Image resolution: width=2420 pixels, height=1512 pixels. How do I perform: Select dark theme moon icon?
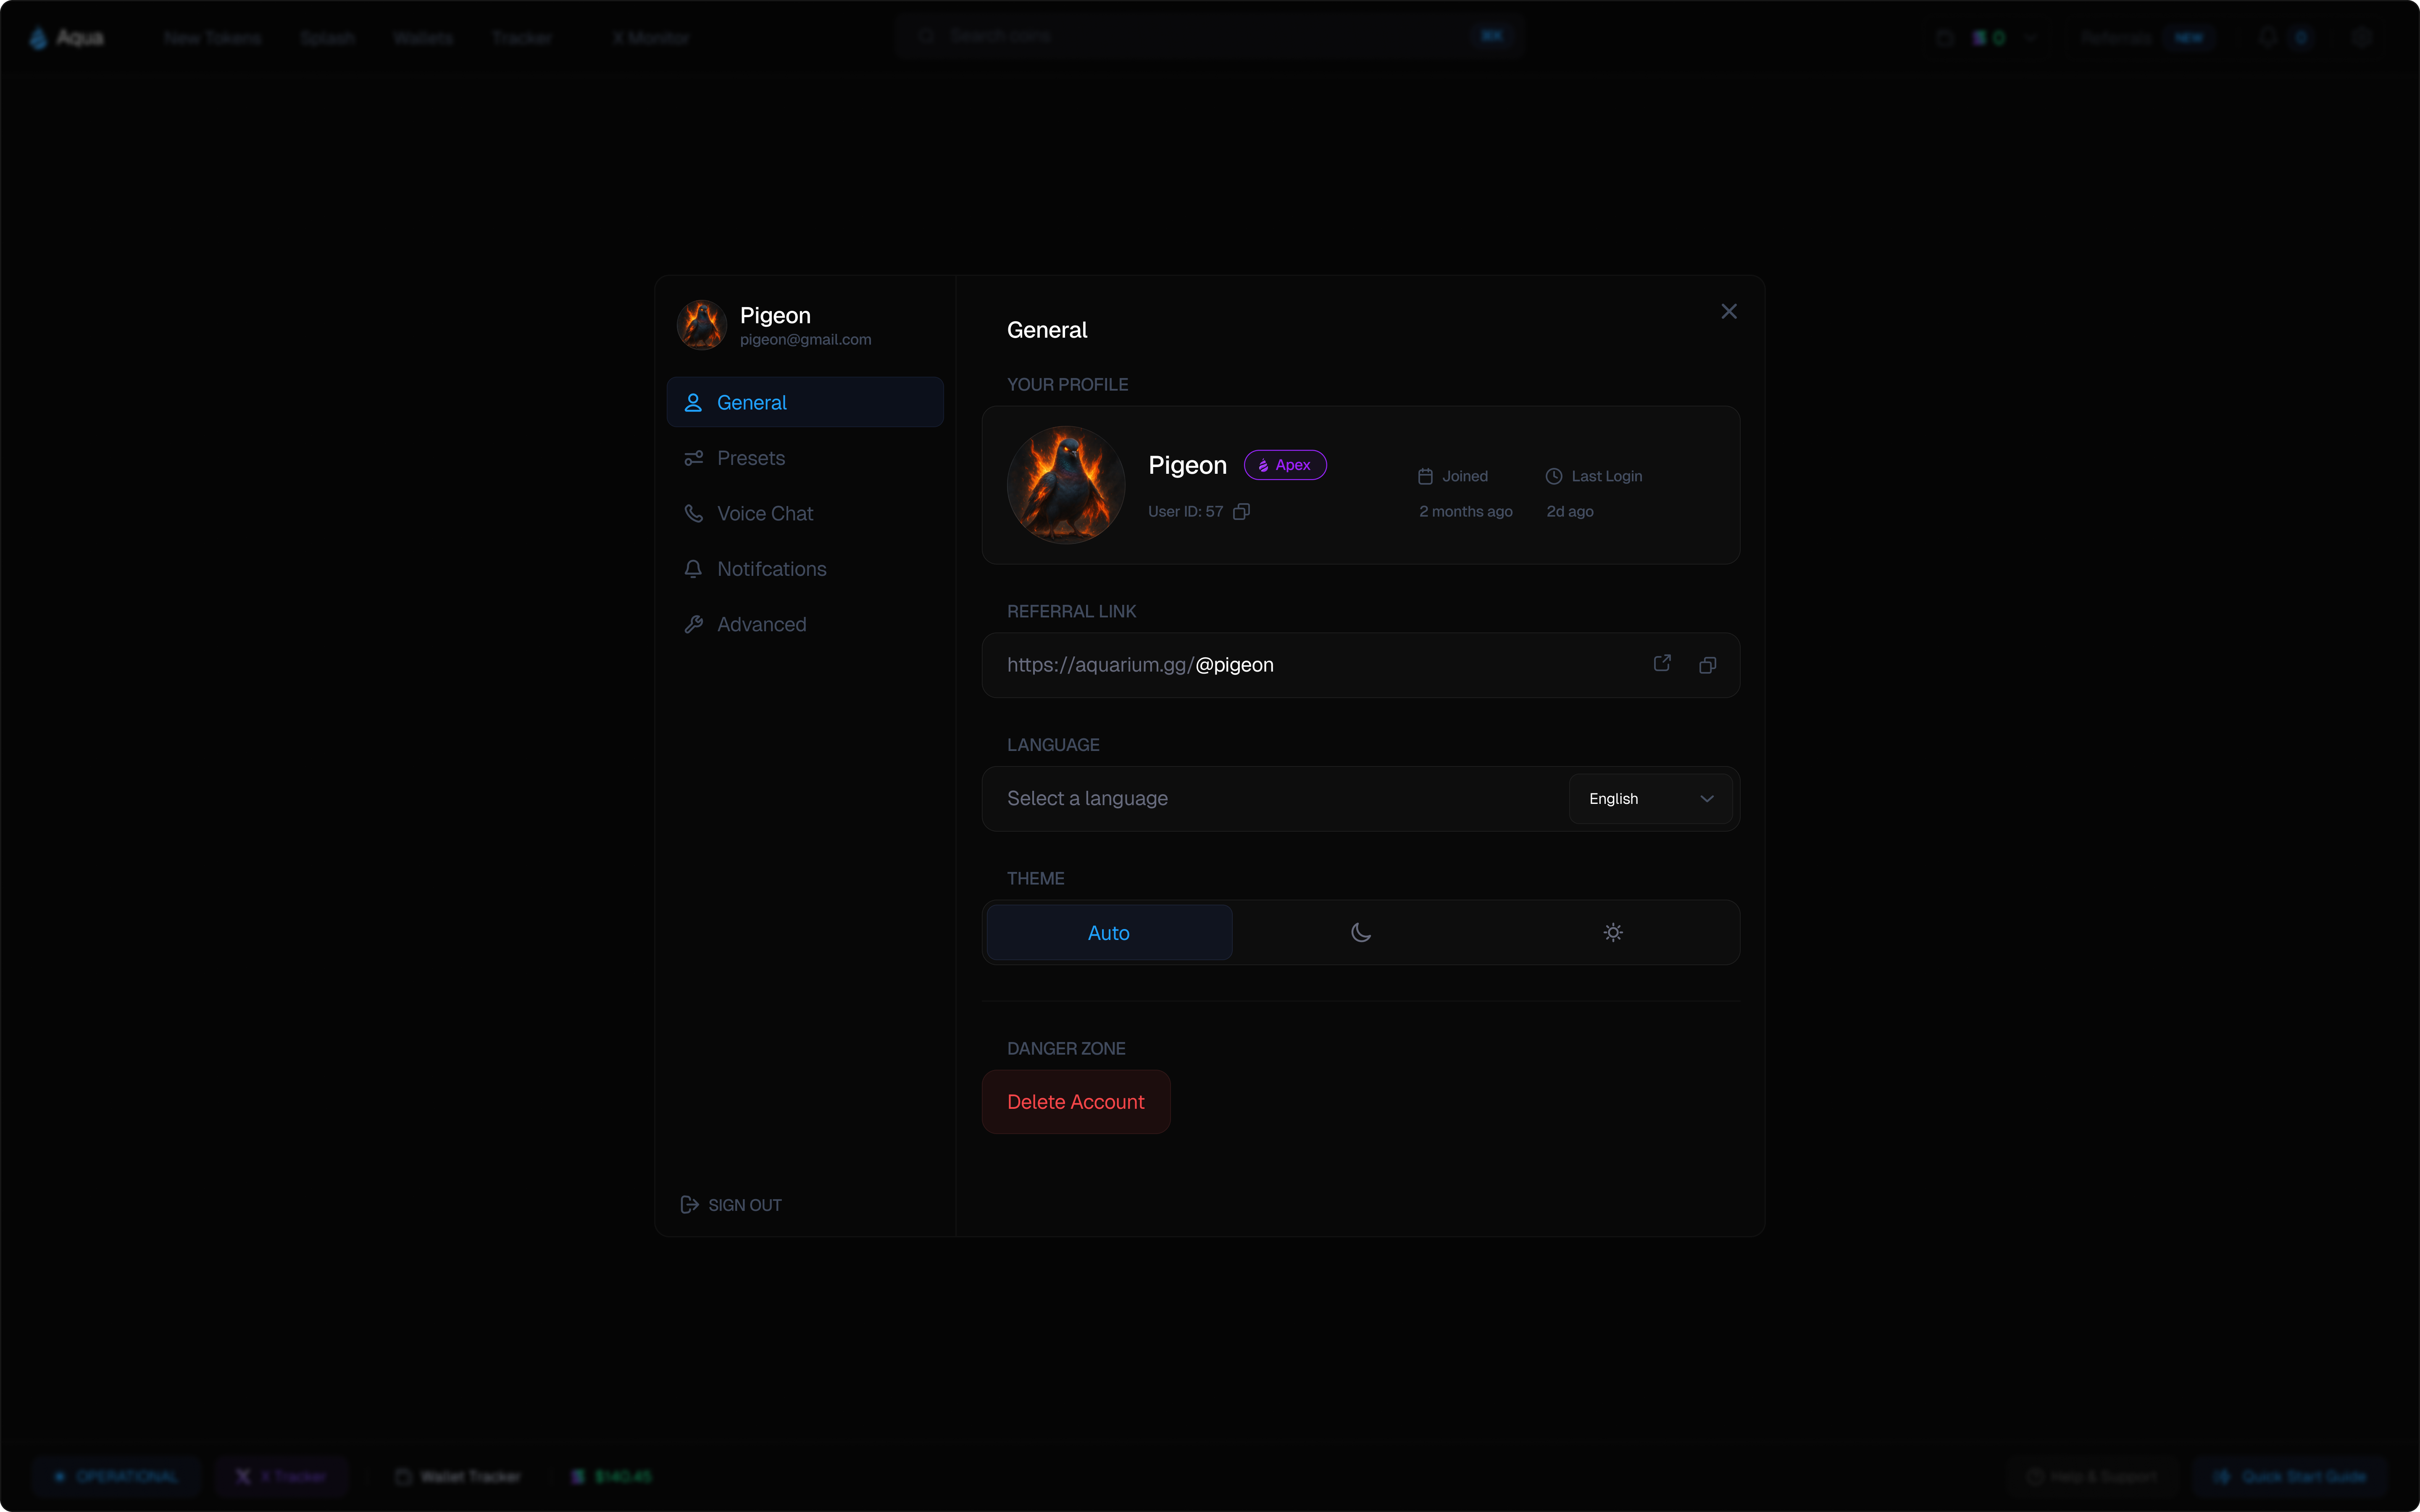click(1361, 933)
